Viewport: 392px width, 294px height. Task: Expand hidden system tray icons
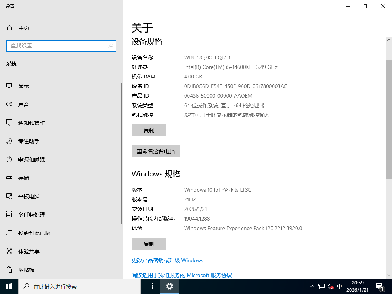[312, 286]
